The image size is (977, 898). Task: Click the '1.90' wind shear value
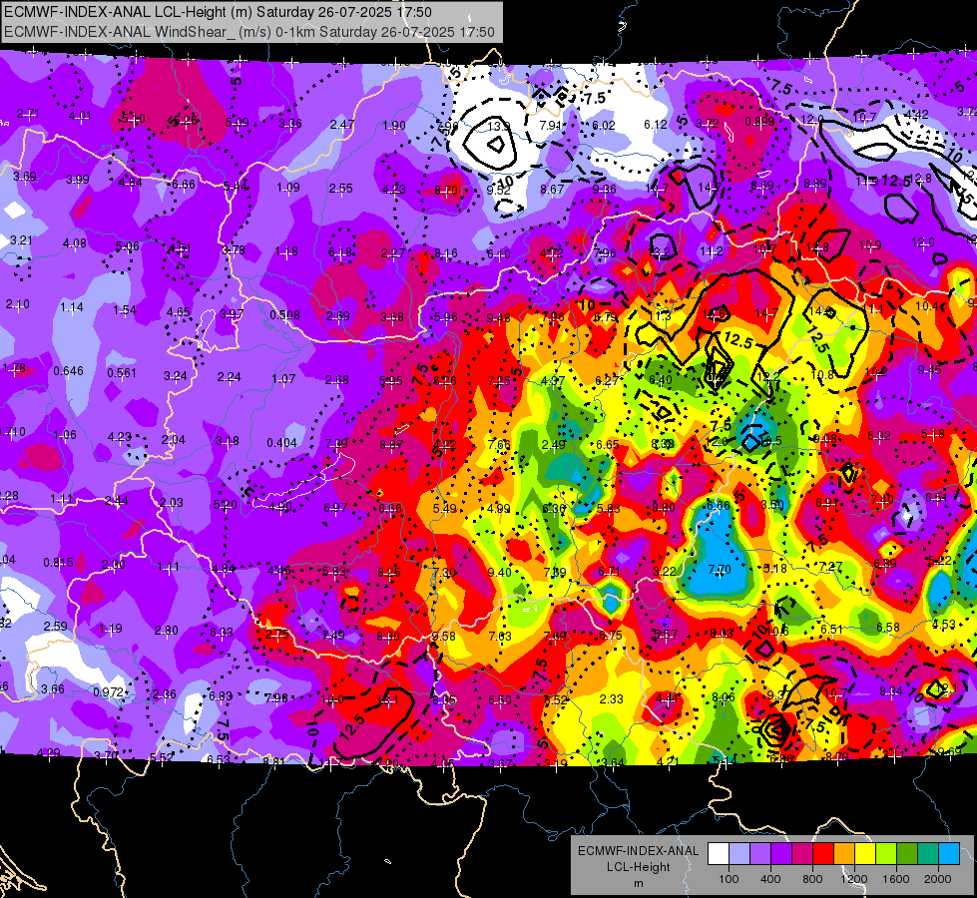pyautogui.click(x=394, y=126)
